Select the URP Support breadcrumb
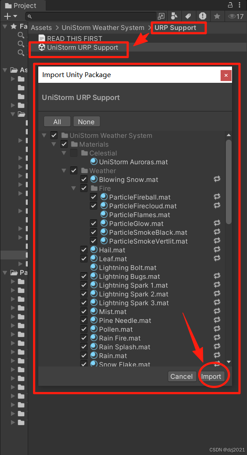 pos(175,28)
